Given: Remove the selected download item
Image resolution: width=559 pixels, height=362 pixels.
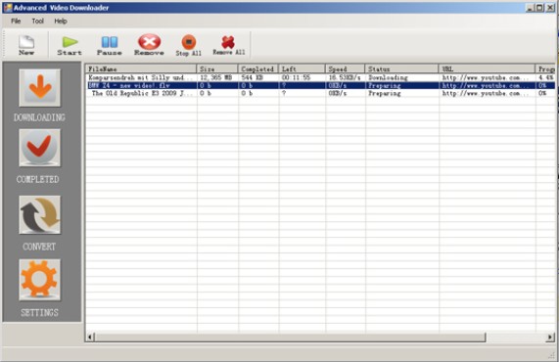Looking at the screenshot, I should click(x=149, y=45).
